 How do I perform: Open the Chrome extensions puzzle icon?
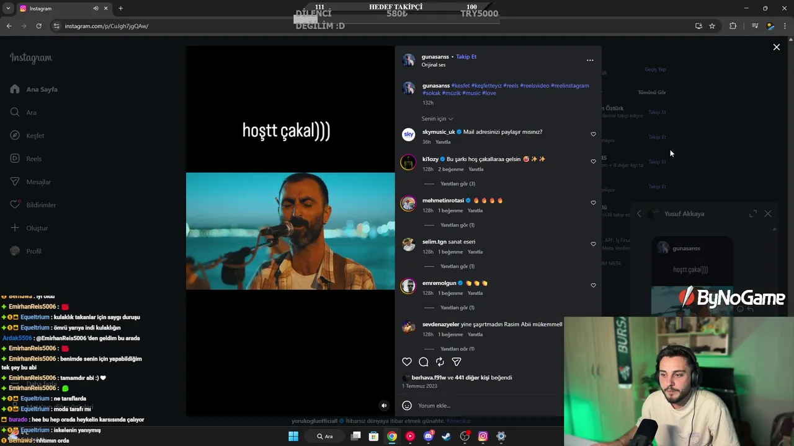coord(733,26)
